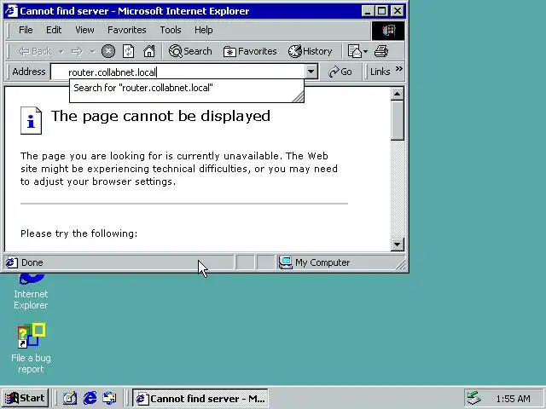
Task: Click inside the Address bar field
Action: point(178,72)
